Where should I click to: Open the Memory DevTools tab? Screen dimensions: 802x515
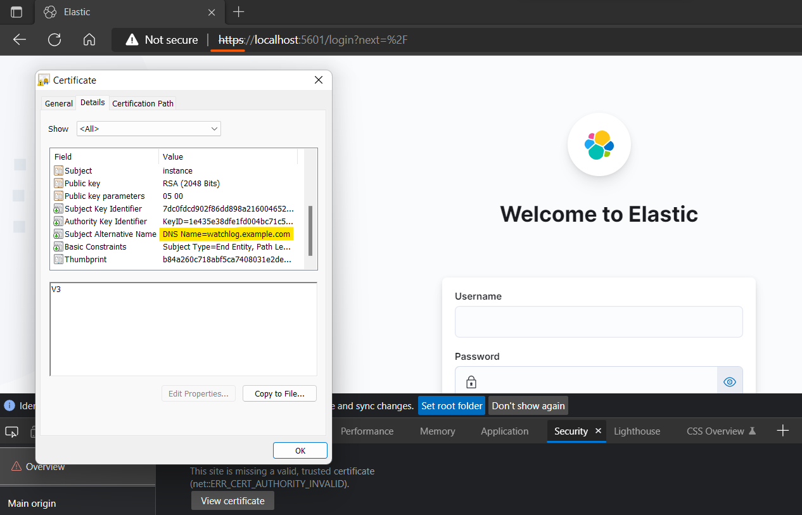[x=437, y=431]
